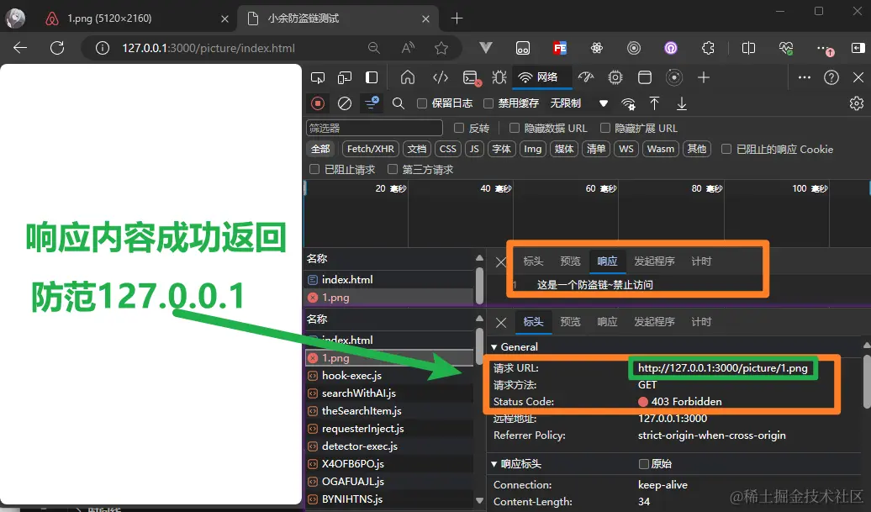Add page to favorites with star icon
The image size is (871, 512).
[x=441, y=48]
